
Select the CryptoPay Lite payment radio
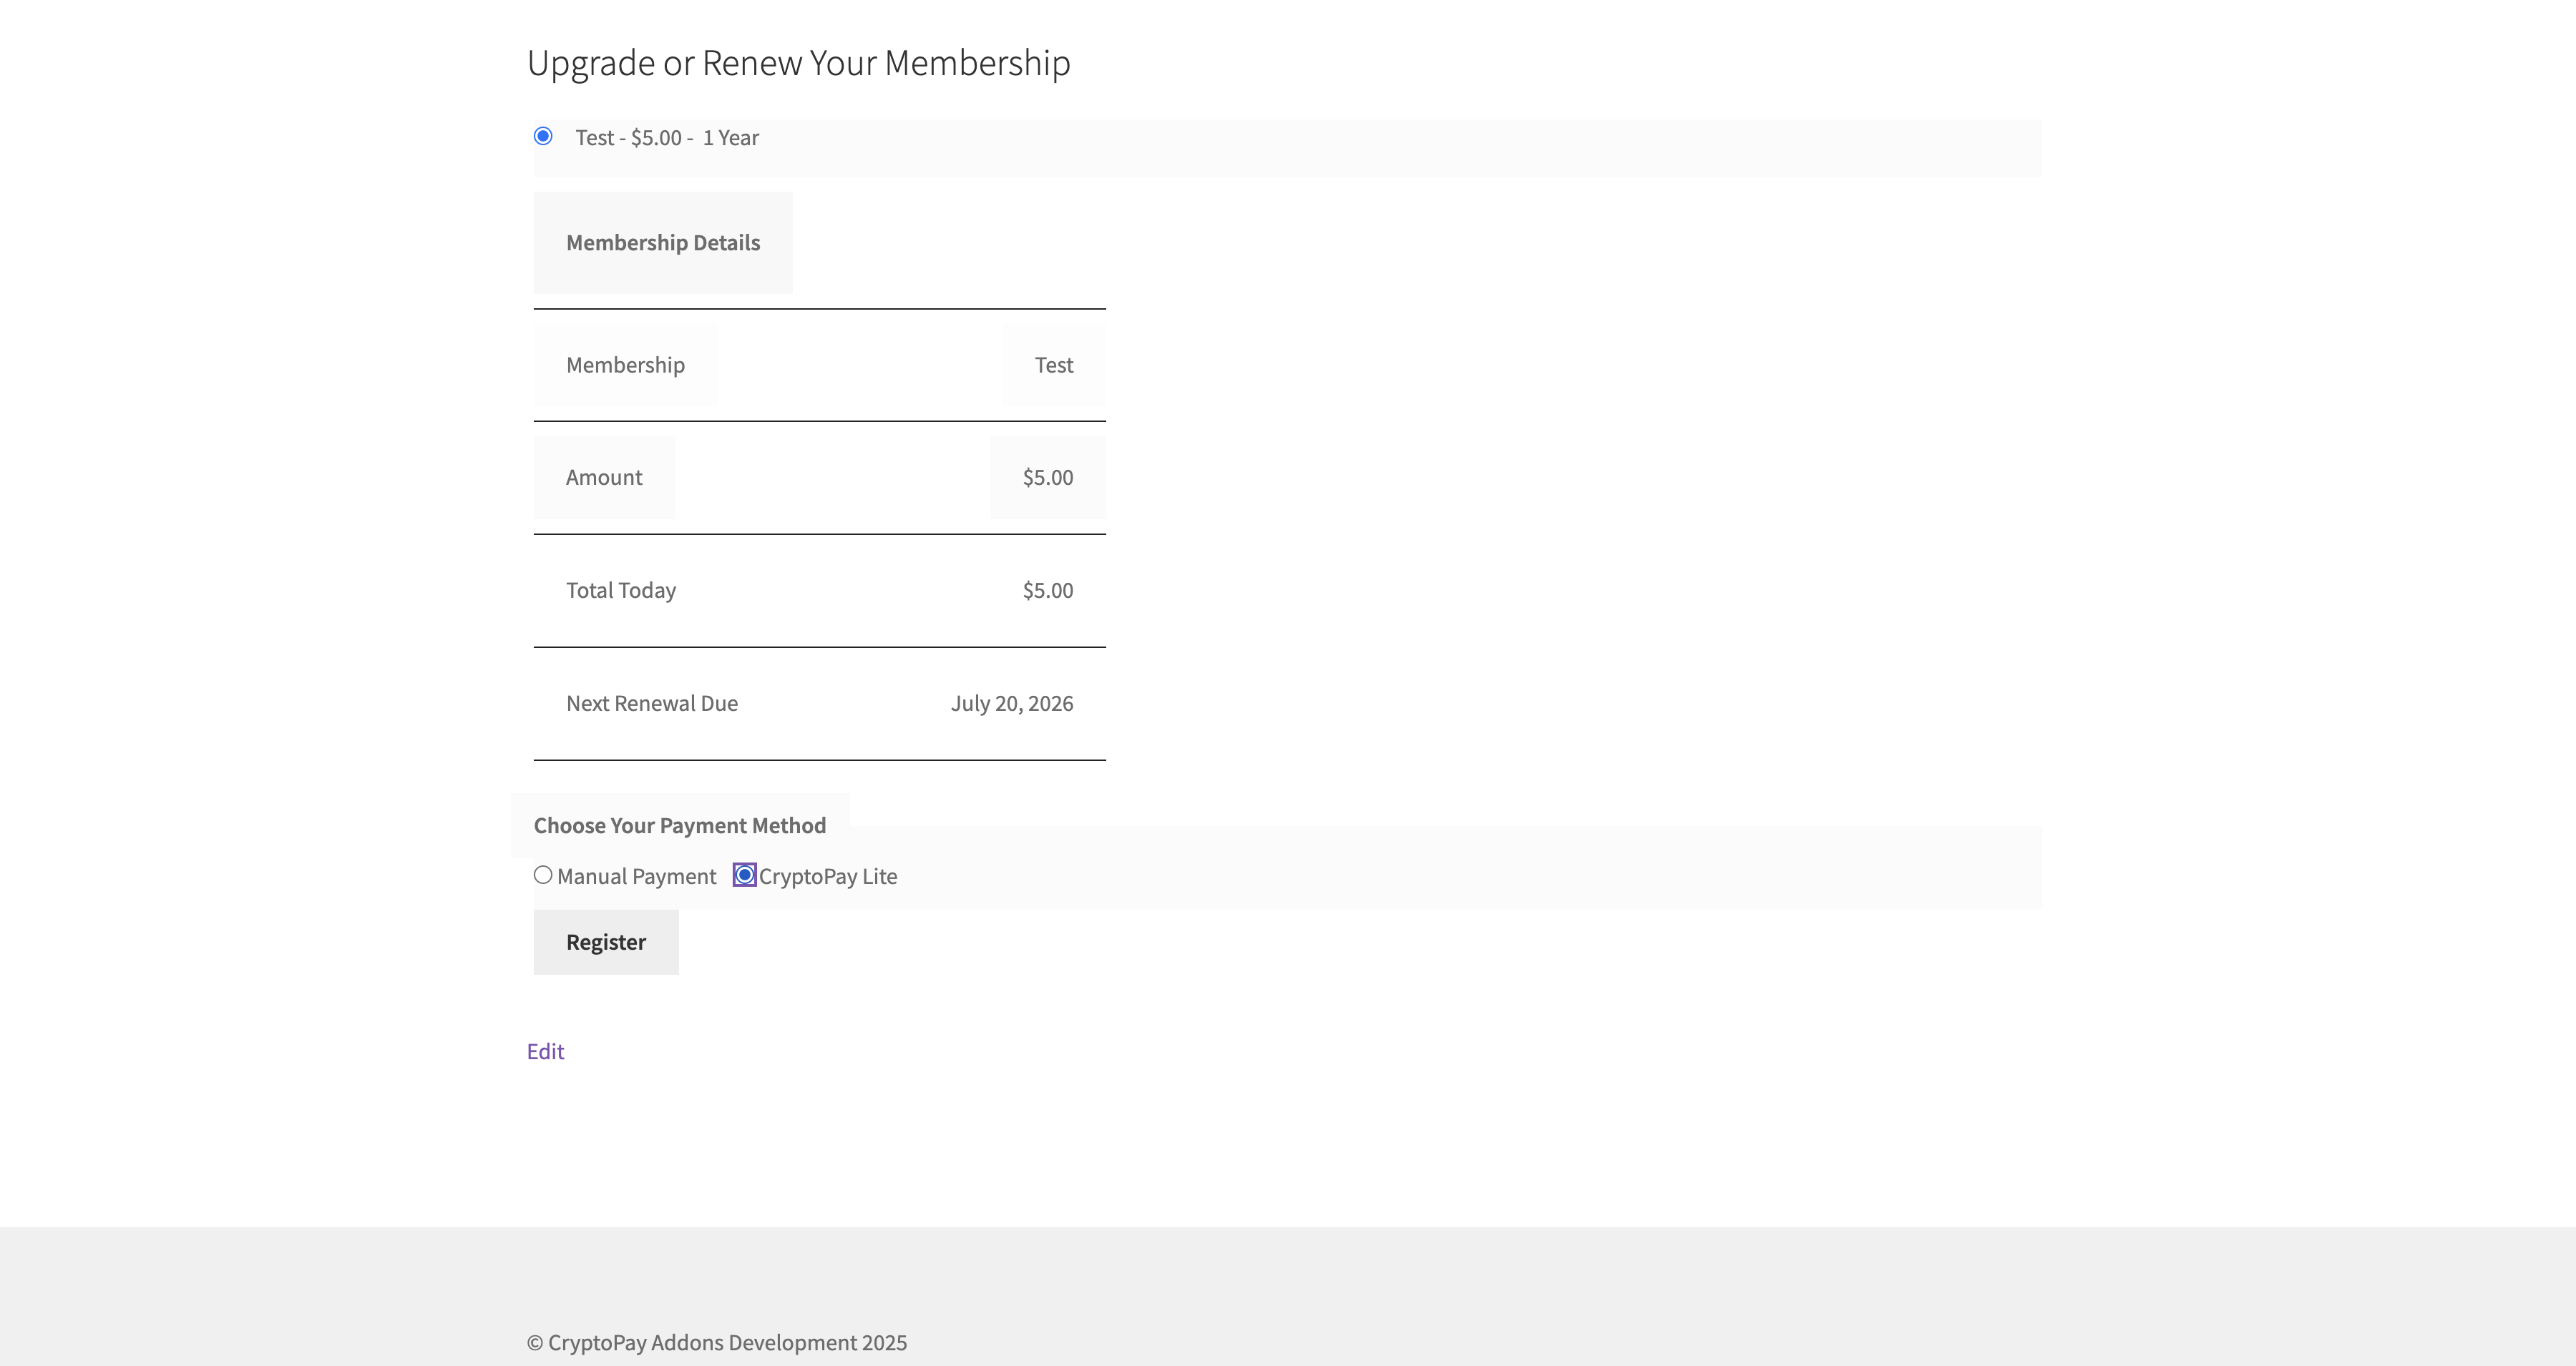pos(745,875)
